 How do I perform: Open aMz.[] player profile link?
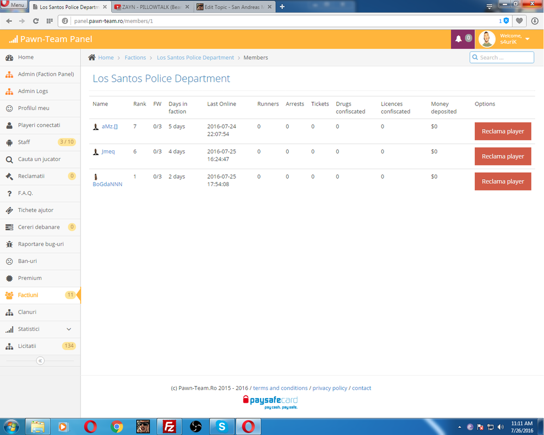[x=110, y=126]
